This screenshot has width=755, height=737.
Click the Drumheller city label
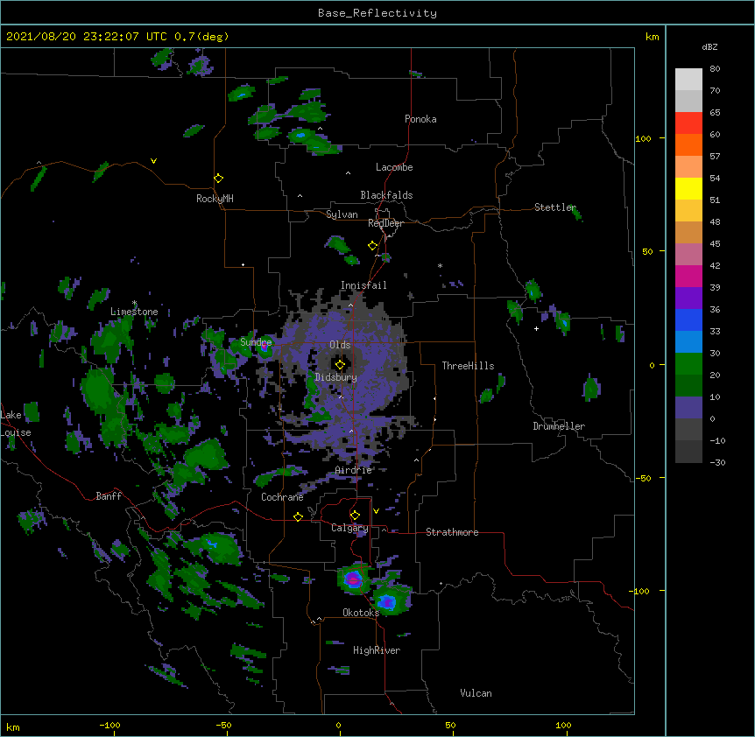click(x=559, y=426)
